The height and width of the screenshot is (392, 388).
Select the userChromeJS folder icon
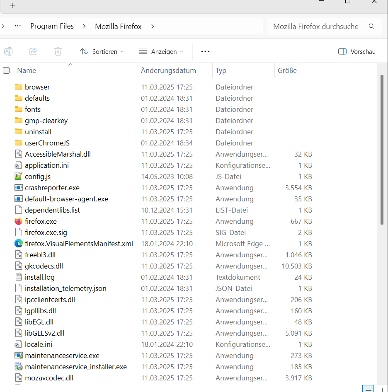[19, 143]
